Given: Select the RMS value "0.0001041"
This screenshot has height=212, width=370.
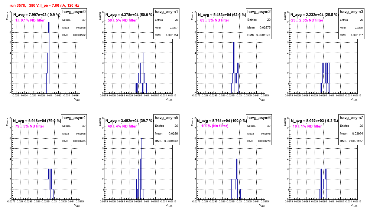Looking at the screenshot, I should coord(171,141).
